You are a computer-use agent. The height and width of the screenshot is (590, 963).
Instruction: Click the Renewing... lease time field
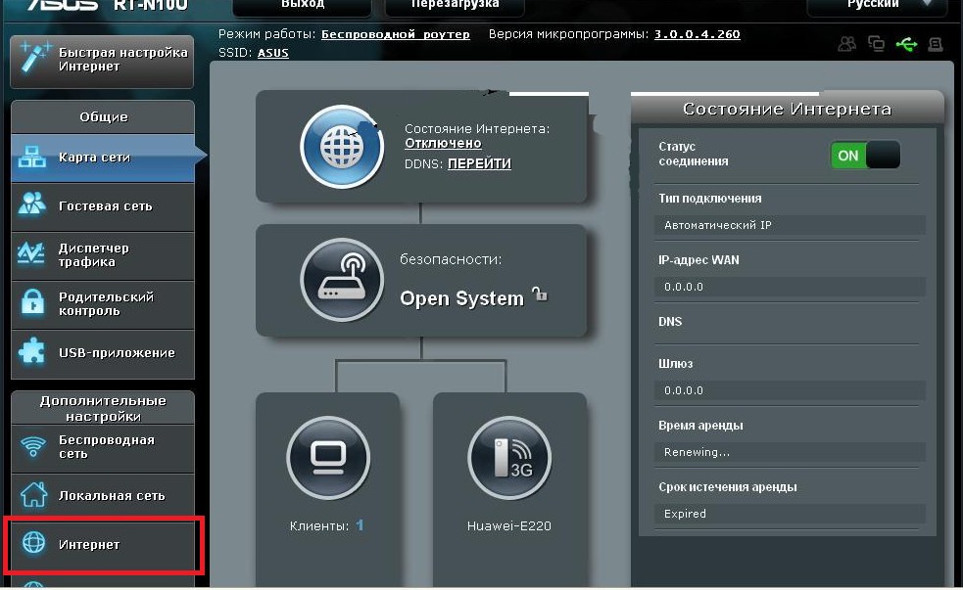tap(790, 452)
